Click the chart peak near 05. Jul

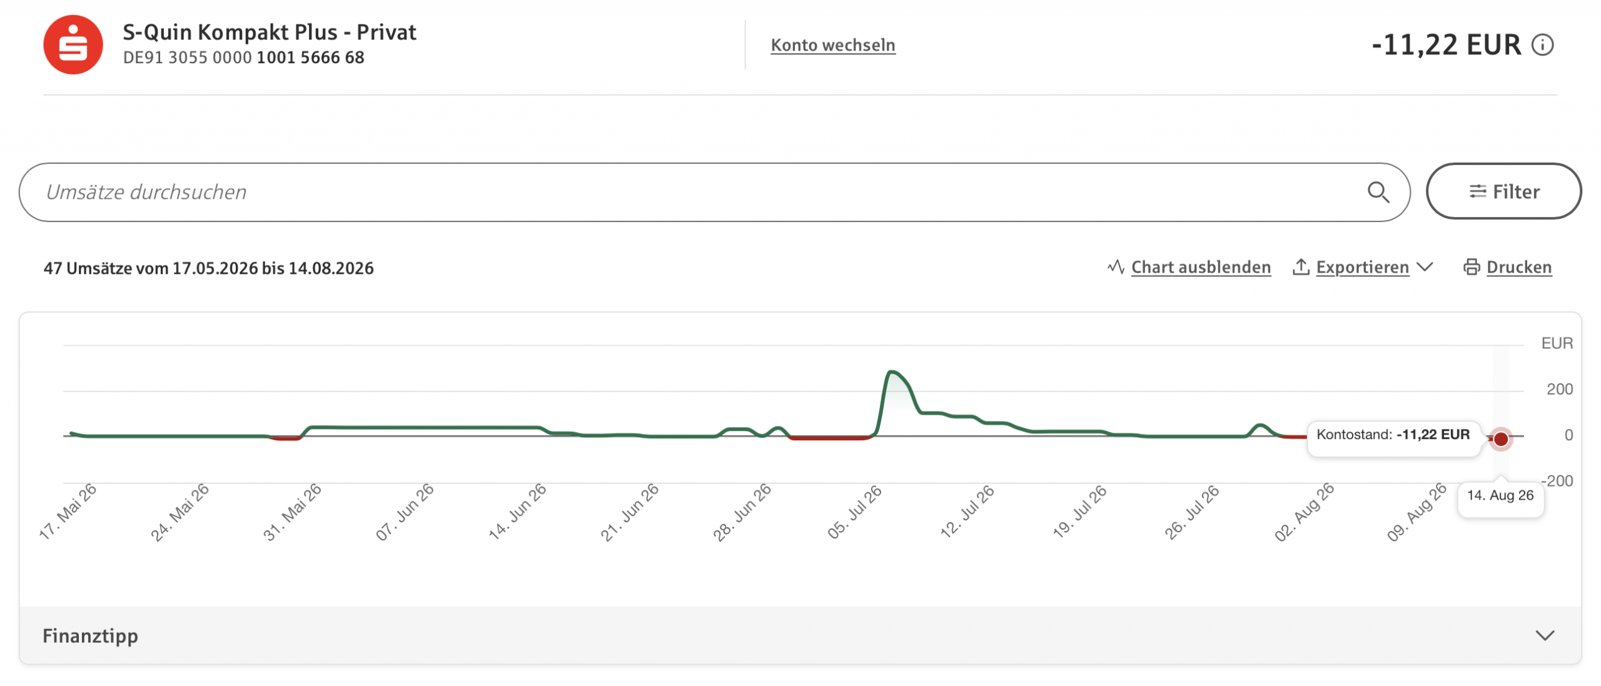(892, 372)
